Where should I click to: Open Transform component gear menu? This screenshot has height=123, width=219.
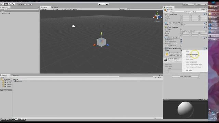[207, 14]
